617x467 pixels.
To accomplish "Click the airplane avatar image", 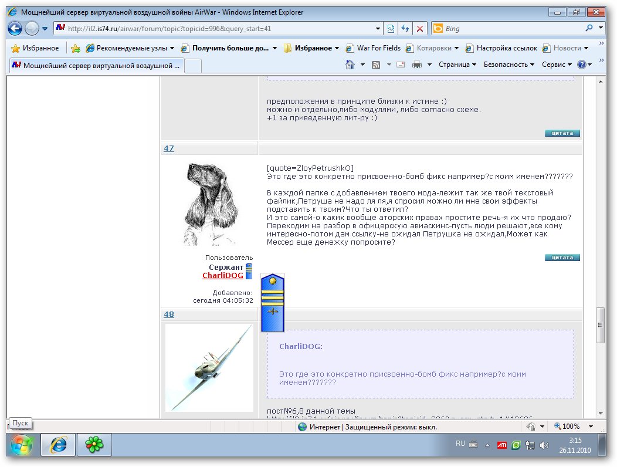I will point(209,368).
